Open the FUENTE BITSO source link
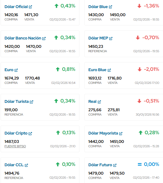Viewport: 163px width, 183px height. 15,146
